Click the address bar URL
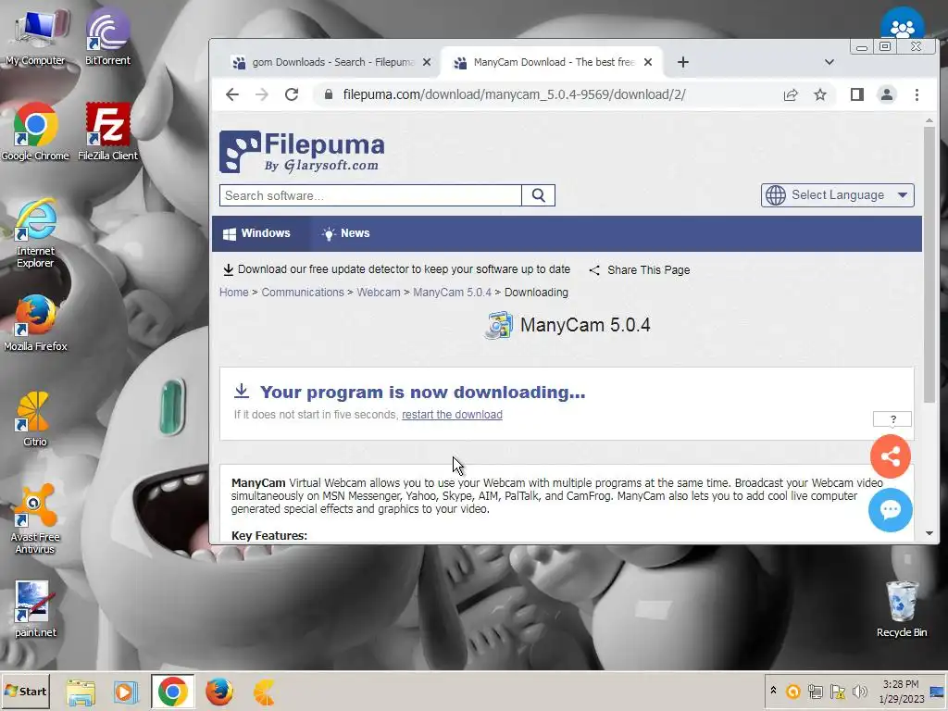The image size is (948, 711). (514, 95)
